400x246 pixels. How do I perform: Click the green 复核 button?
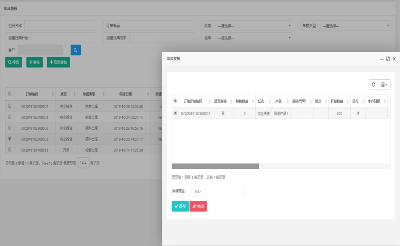click(x=34, y=62)
